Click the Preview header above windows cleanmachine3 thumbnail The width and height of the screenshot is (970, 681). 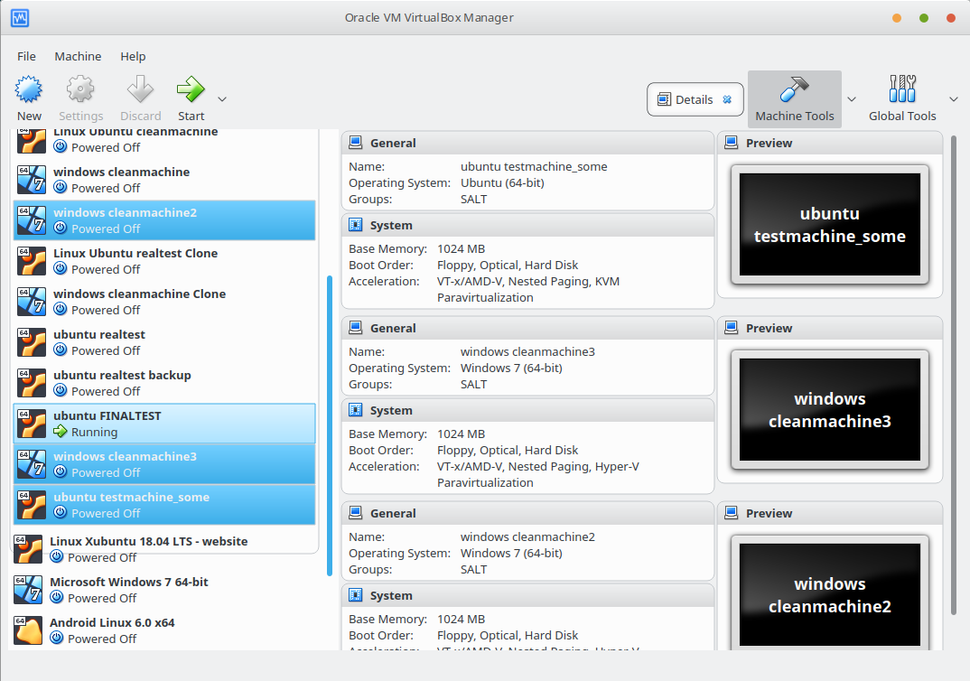830,328
